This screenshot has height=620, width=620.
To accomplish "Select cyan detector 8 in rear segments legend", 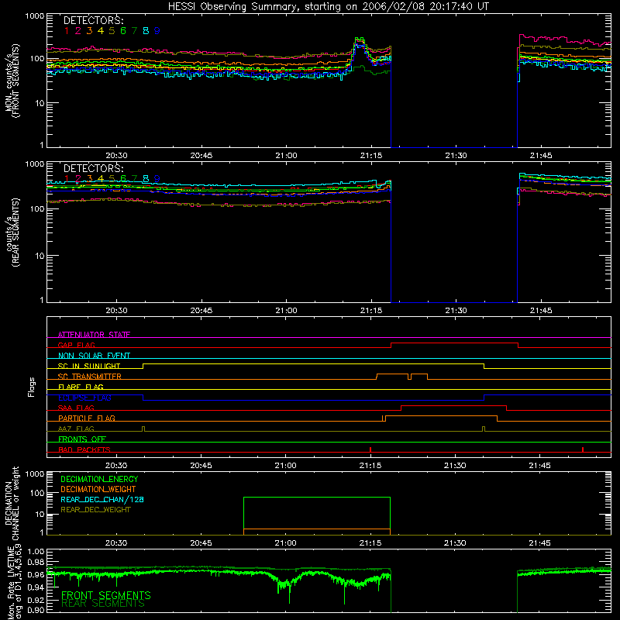I will pyautogui.click(x=146, y=179).
